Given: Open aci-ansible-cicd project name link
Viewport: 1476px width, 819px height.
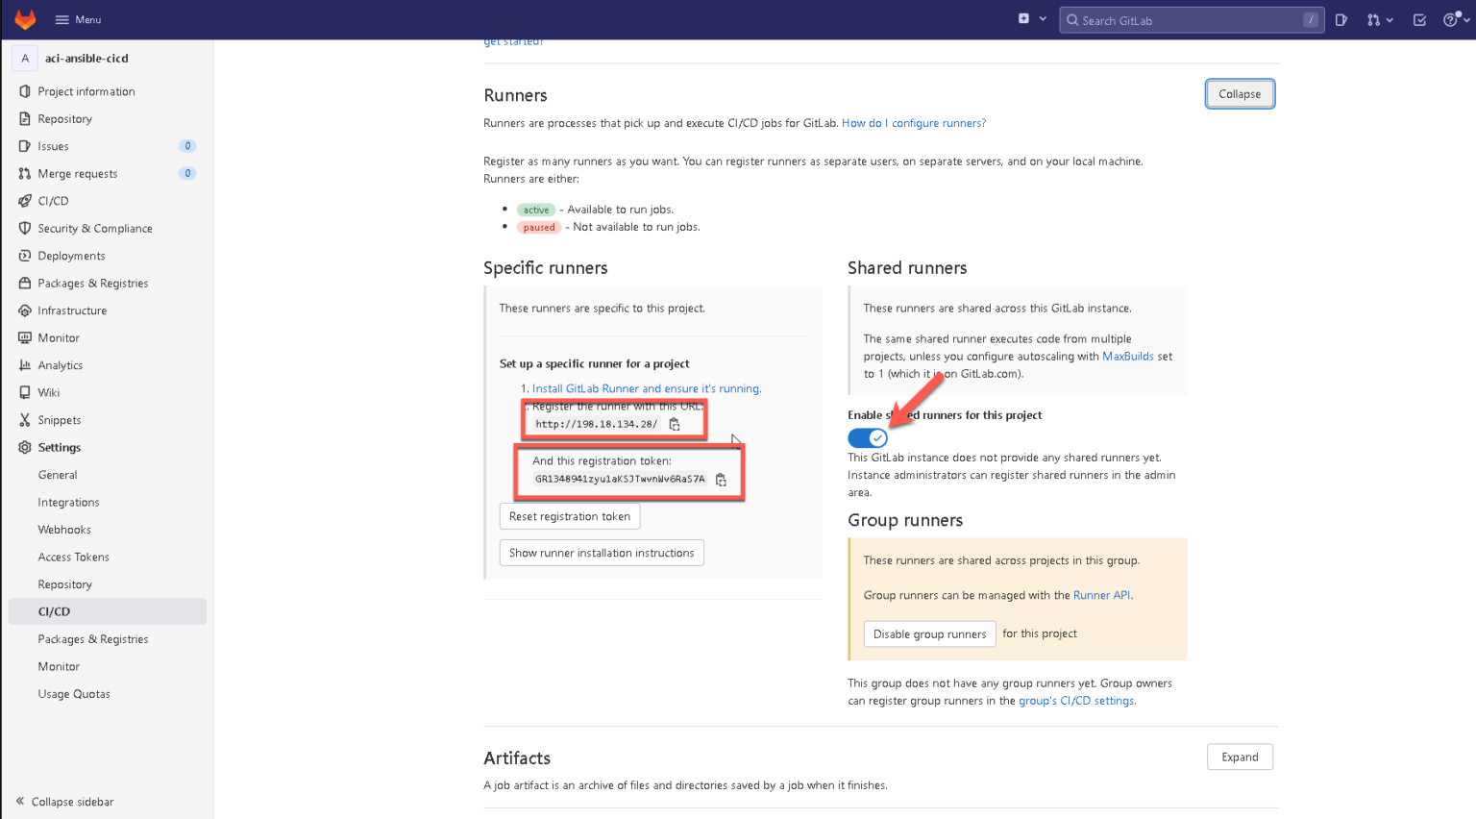Looking at the screenshot, I should (x=86, y=58).
